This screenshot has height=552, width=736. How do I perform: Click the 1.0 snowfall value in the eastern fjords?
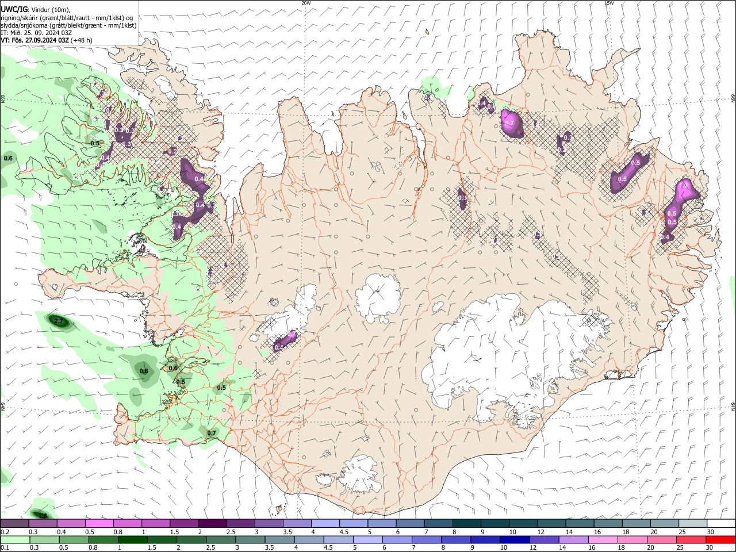(x=684, y=186)
